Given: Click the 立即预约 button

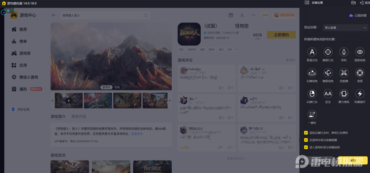Looking at the screenshot, I should click(281, 35).
